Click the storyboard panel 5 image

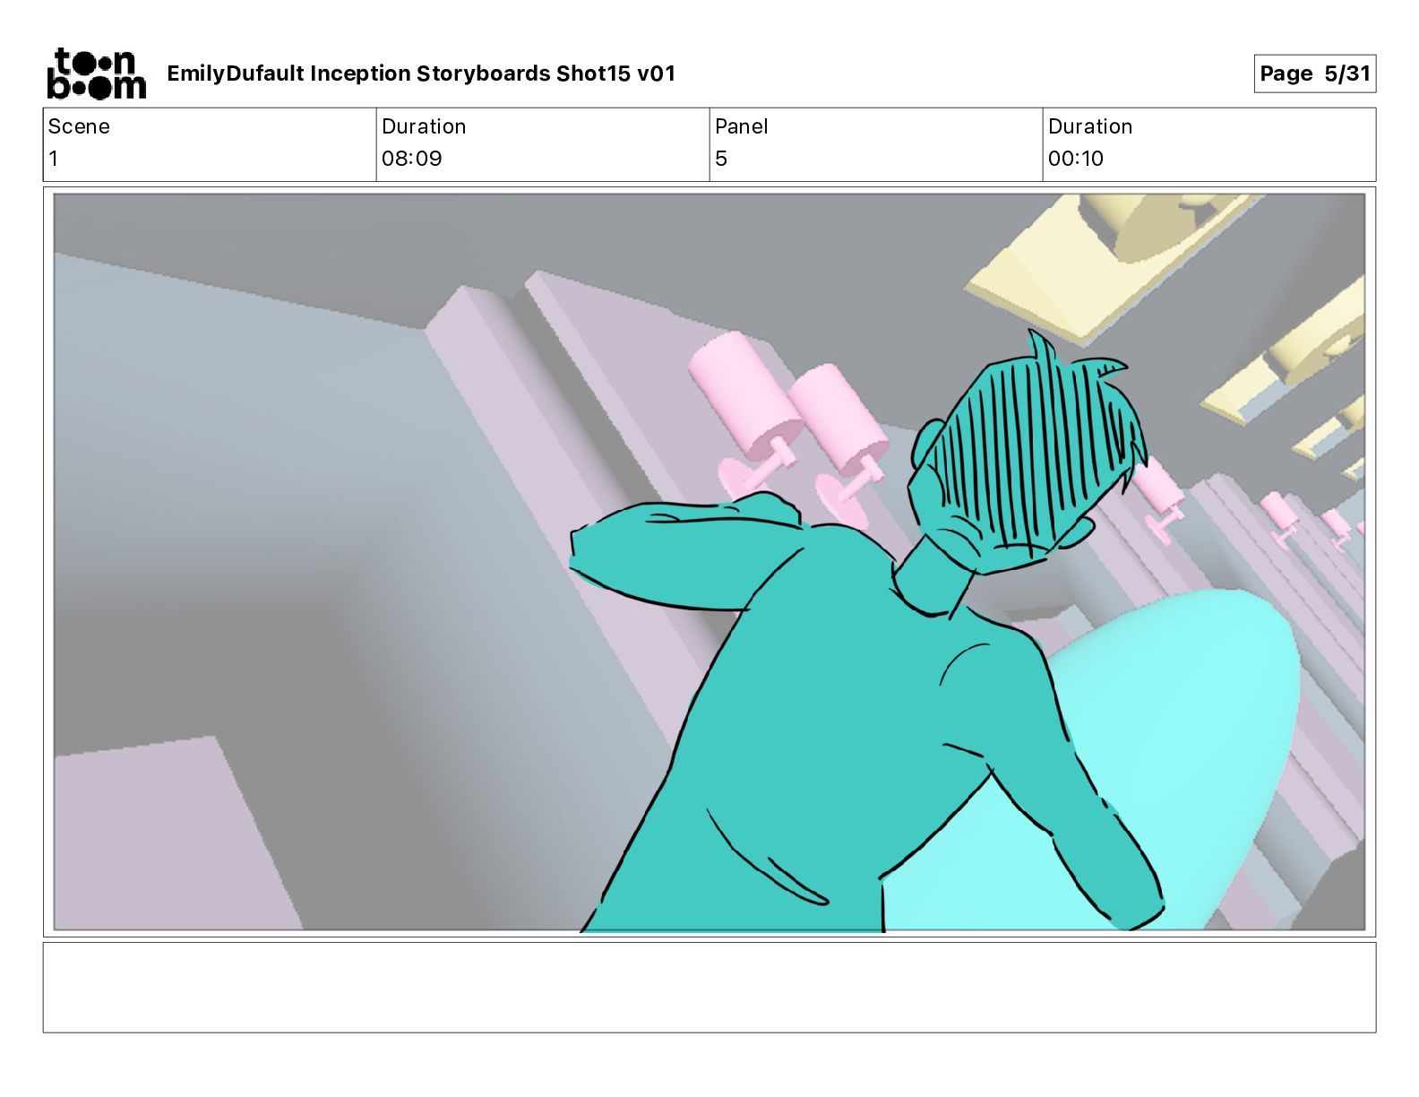click(x=709, y=562)
